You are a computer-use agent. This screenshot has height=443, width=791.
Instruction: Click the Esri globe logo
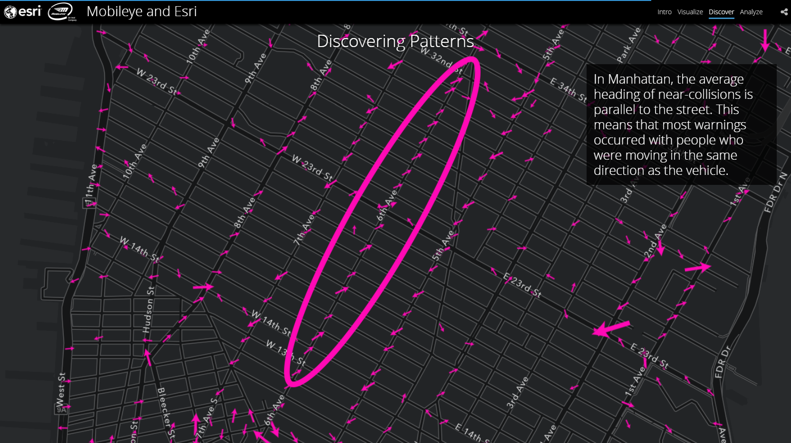[10, 12]
